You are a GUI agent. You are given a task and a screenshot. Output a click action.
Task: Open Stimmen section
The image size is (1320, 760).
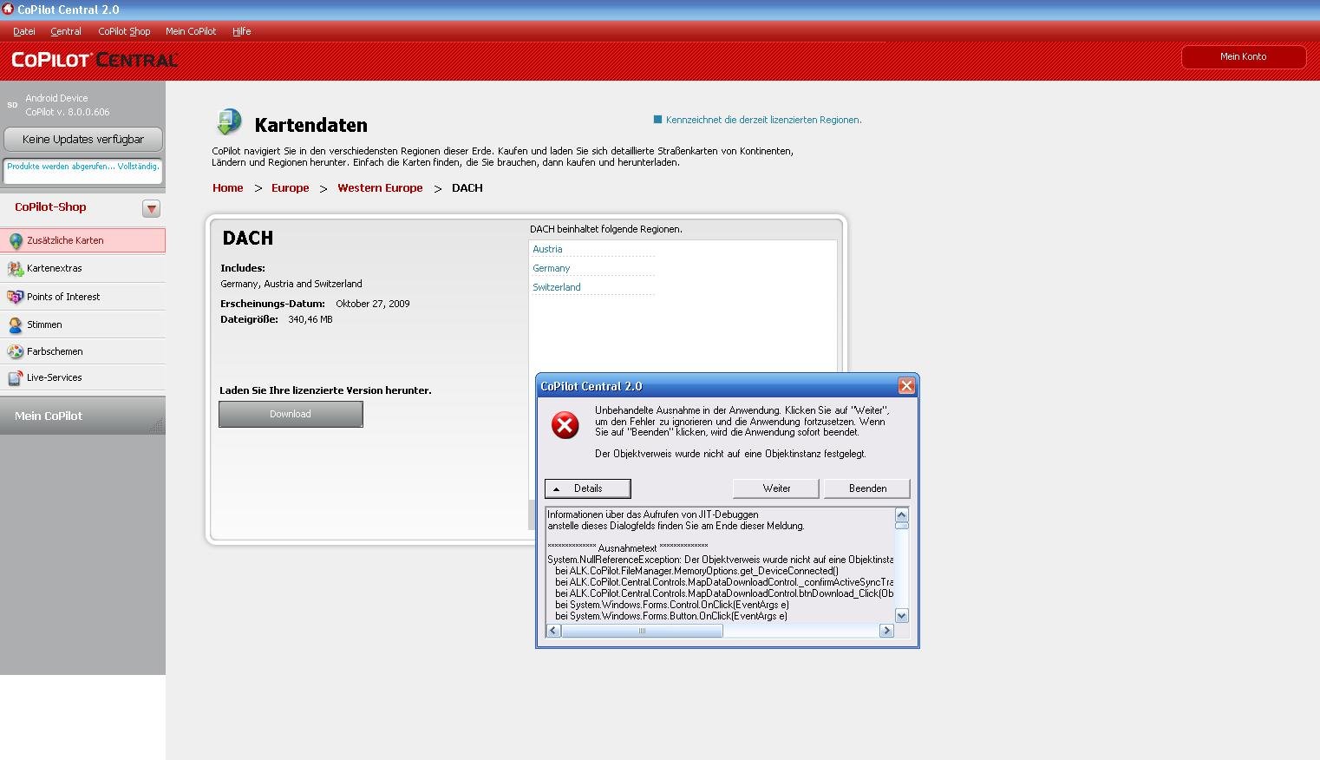(x=82, y=324)
